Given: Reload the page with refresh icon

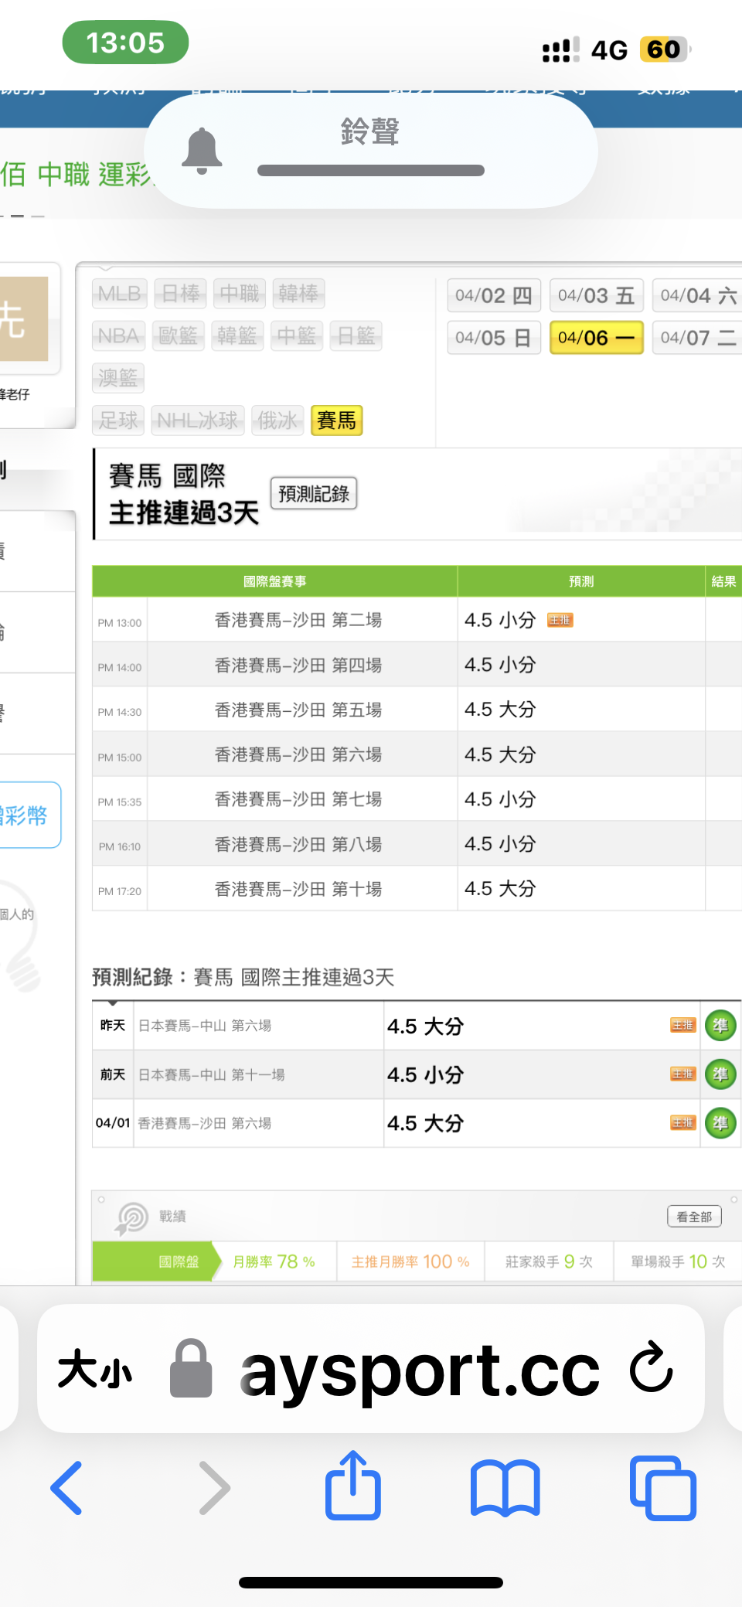Looking at the screenshot, I should click(651, 1368).
